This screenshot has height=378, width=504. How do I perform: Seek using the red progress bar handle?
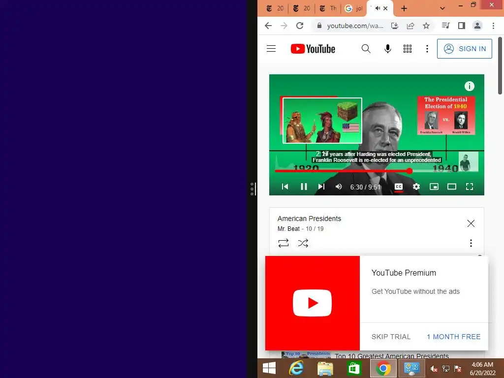[x=409, y=171]
